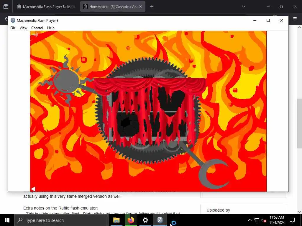Switch to Firefox from the taskbar
302x226 pixels.
click(x=131, y=220)
